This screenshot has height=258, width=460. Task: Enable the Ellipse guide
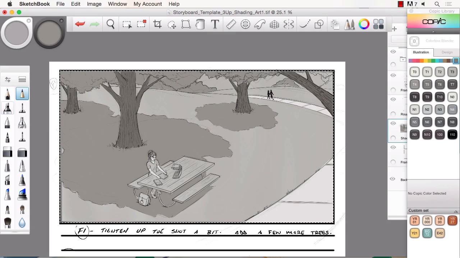pyautogui.click(x=245, y=24)
